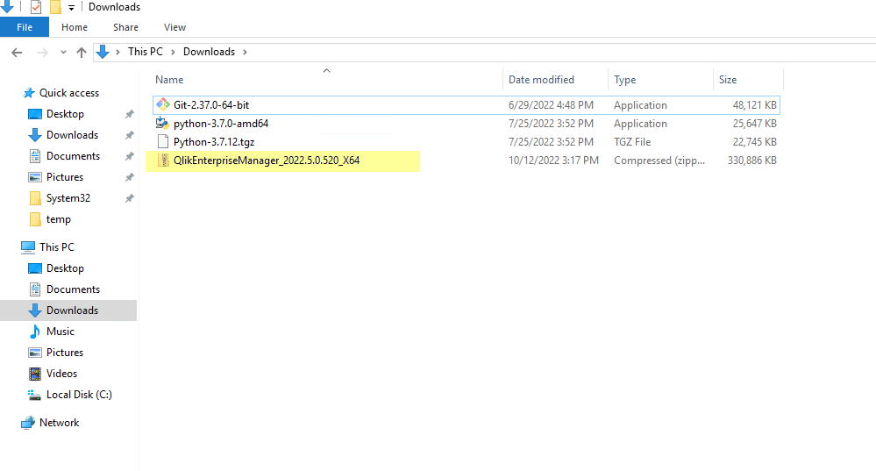The image size is (876, 471).
Task: Click This PC in address bar
Action: (146, 52)
